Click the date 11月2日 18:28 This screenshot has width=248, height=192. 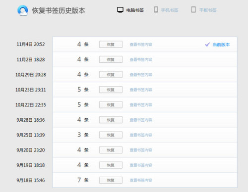31,59
